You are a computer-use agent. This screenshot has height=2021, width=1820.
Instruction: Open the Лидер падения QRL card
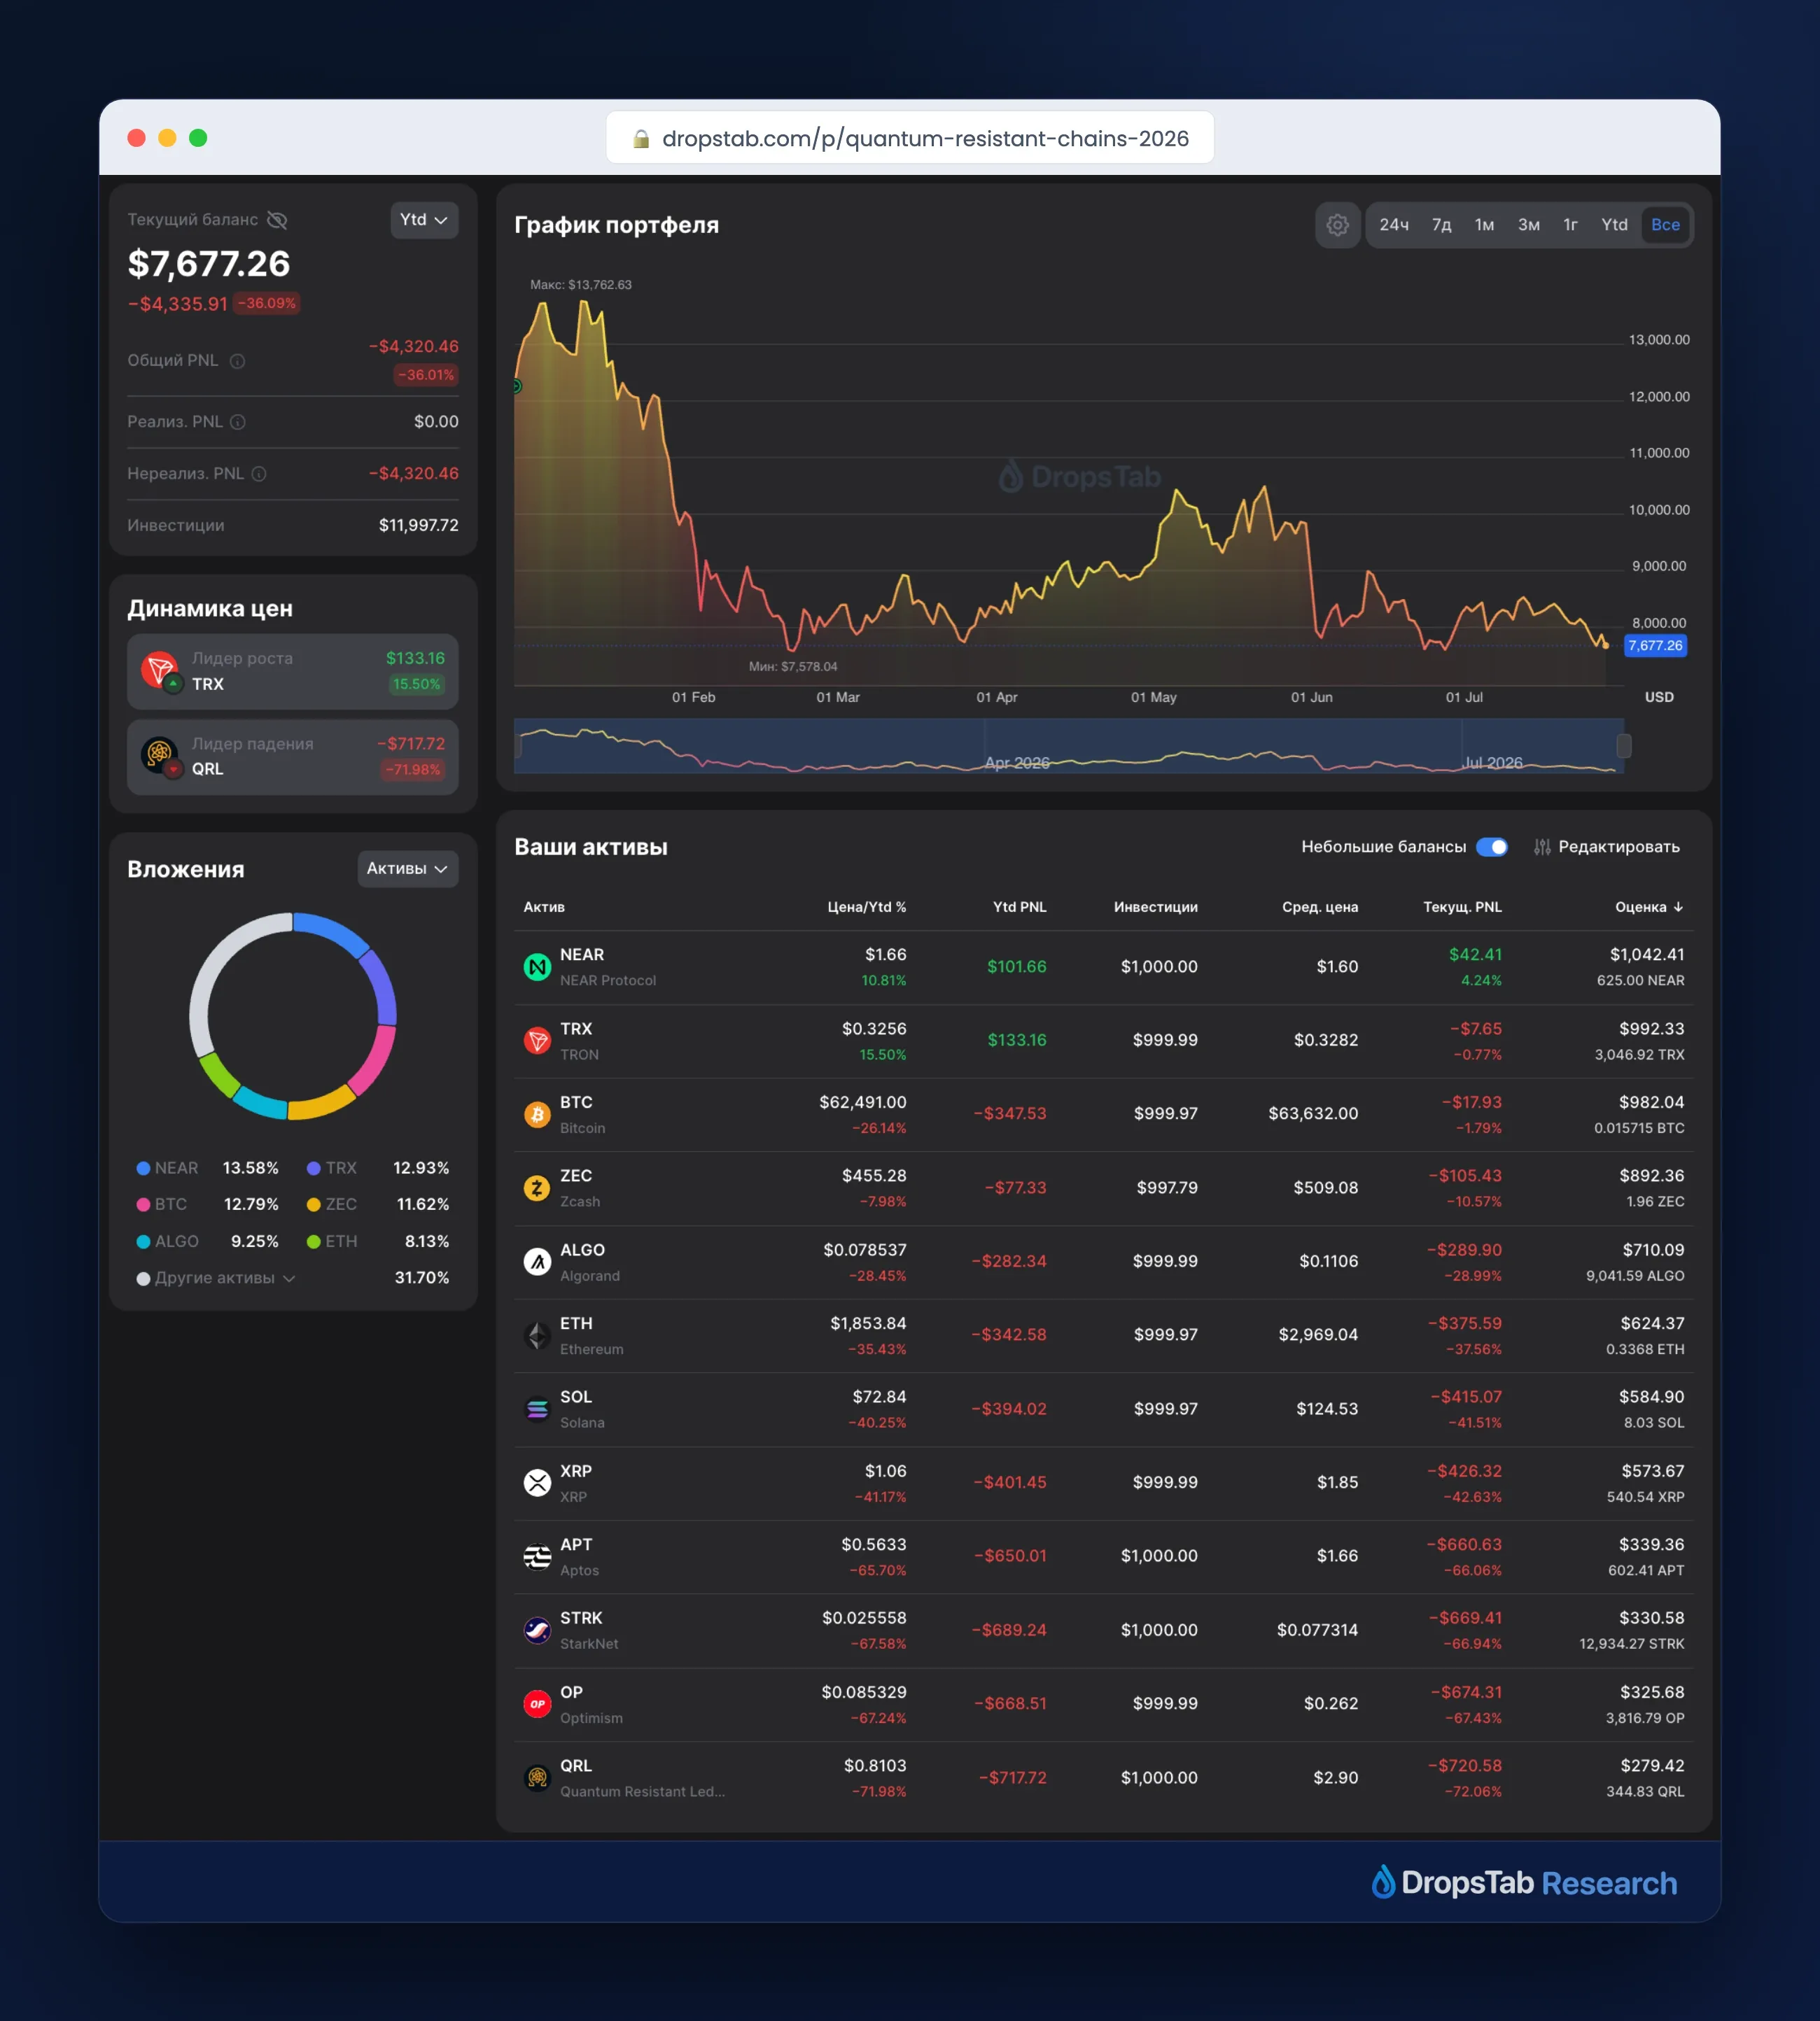293,758
